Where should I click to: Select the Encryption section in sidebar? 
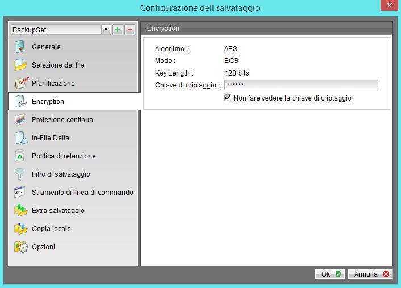click(48, 102)
